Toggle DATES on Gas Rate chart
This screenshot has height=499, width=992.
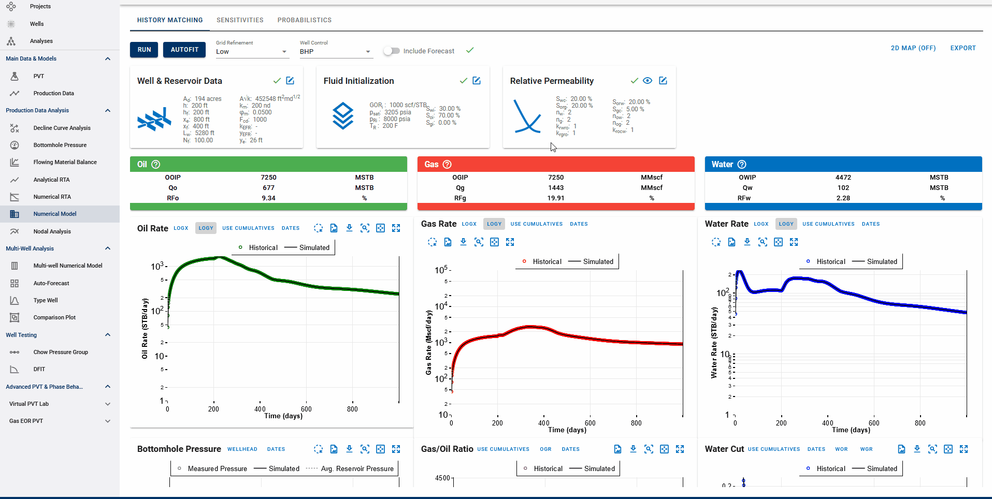point(579,224)
